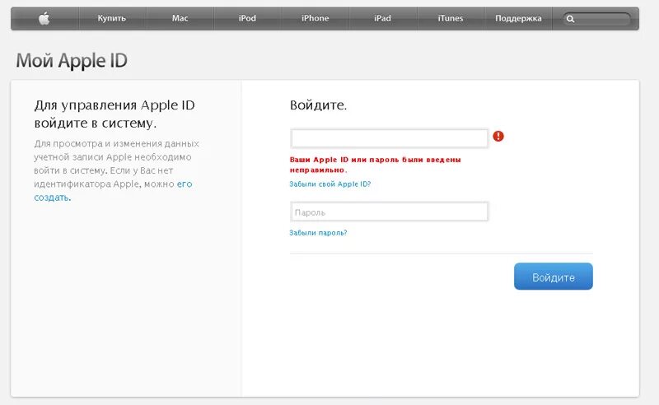Open the iTunes section
This screenshot has width=659, height=405.
point(450,18)
